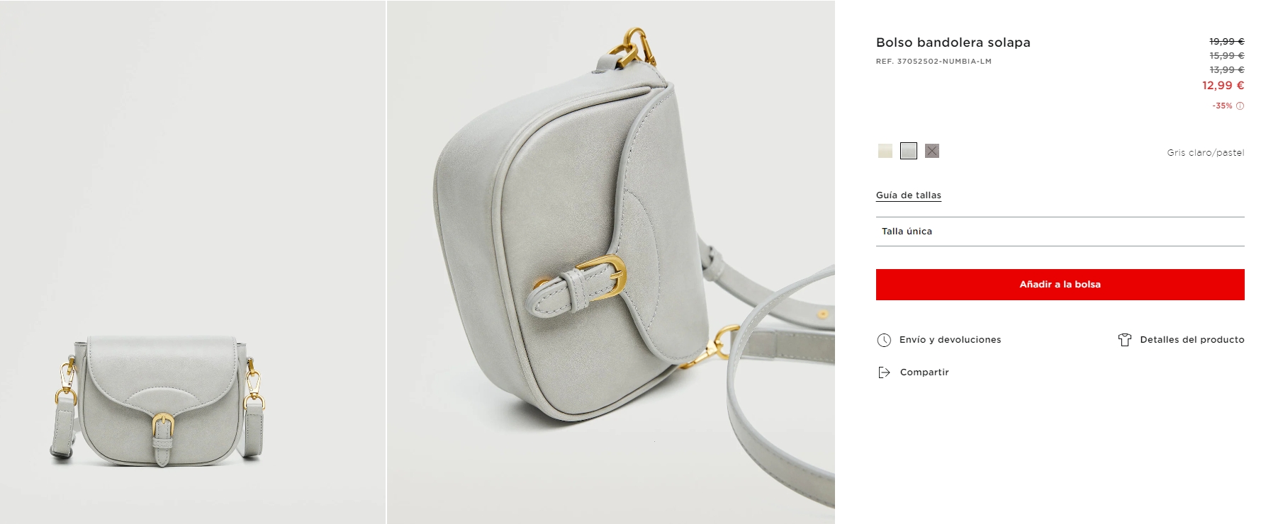
Task: Click the Bolso bandolera solapa product title
Action: (953, 42)
